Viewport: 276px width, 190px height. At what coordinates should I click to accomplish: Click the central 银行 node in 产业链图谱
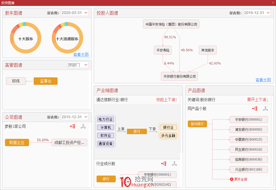137,131
